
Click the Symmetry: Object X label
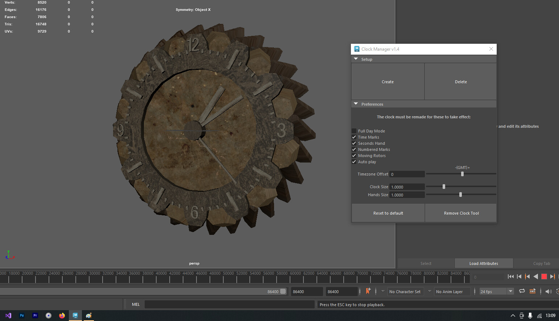pyautogui.click(x=193, y=10)
